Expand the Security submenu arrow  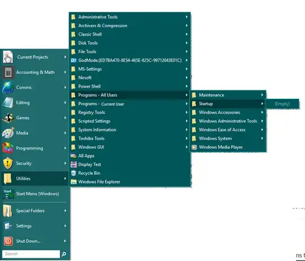coord(65,163)
